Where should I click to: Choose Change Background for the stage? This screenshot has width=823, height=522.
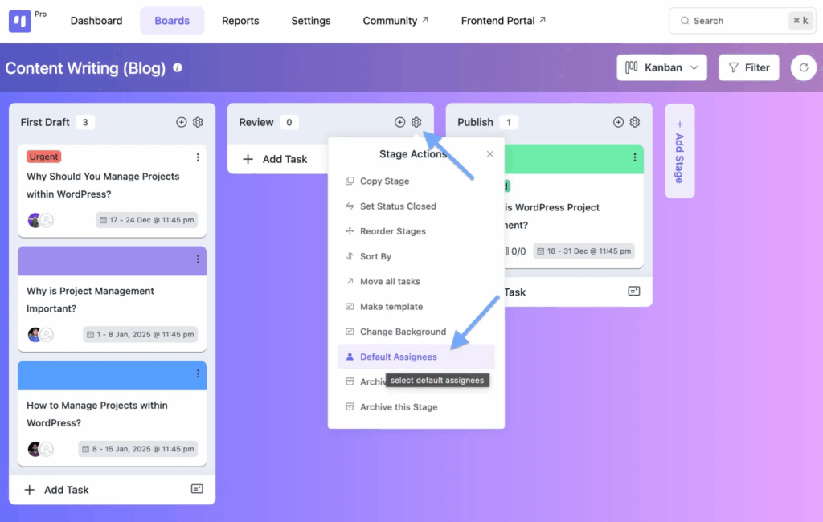(403, 332)
